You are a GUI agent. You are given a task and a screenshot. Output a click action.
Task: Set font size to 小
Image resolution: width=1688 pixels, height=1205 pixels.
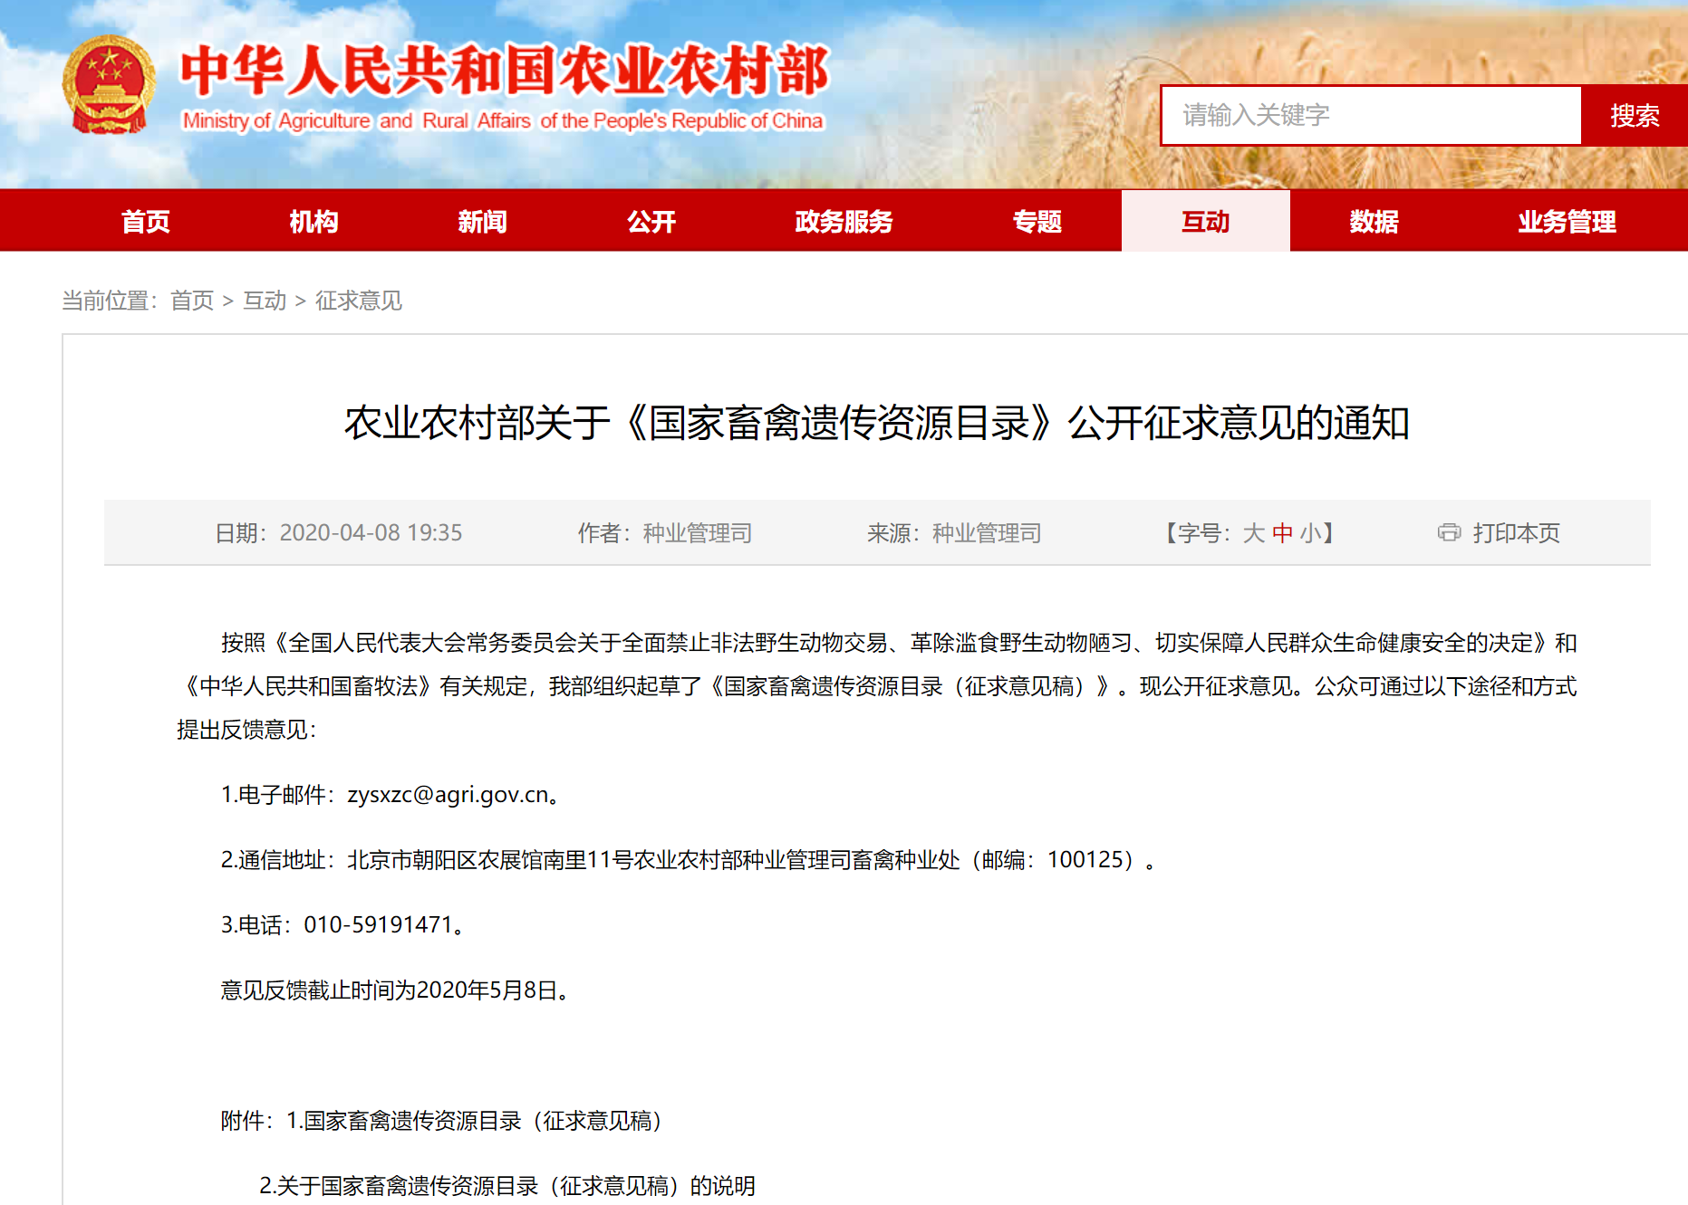tap(1310, 532)
